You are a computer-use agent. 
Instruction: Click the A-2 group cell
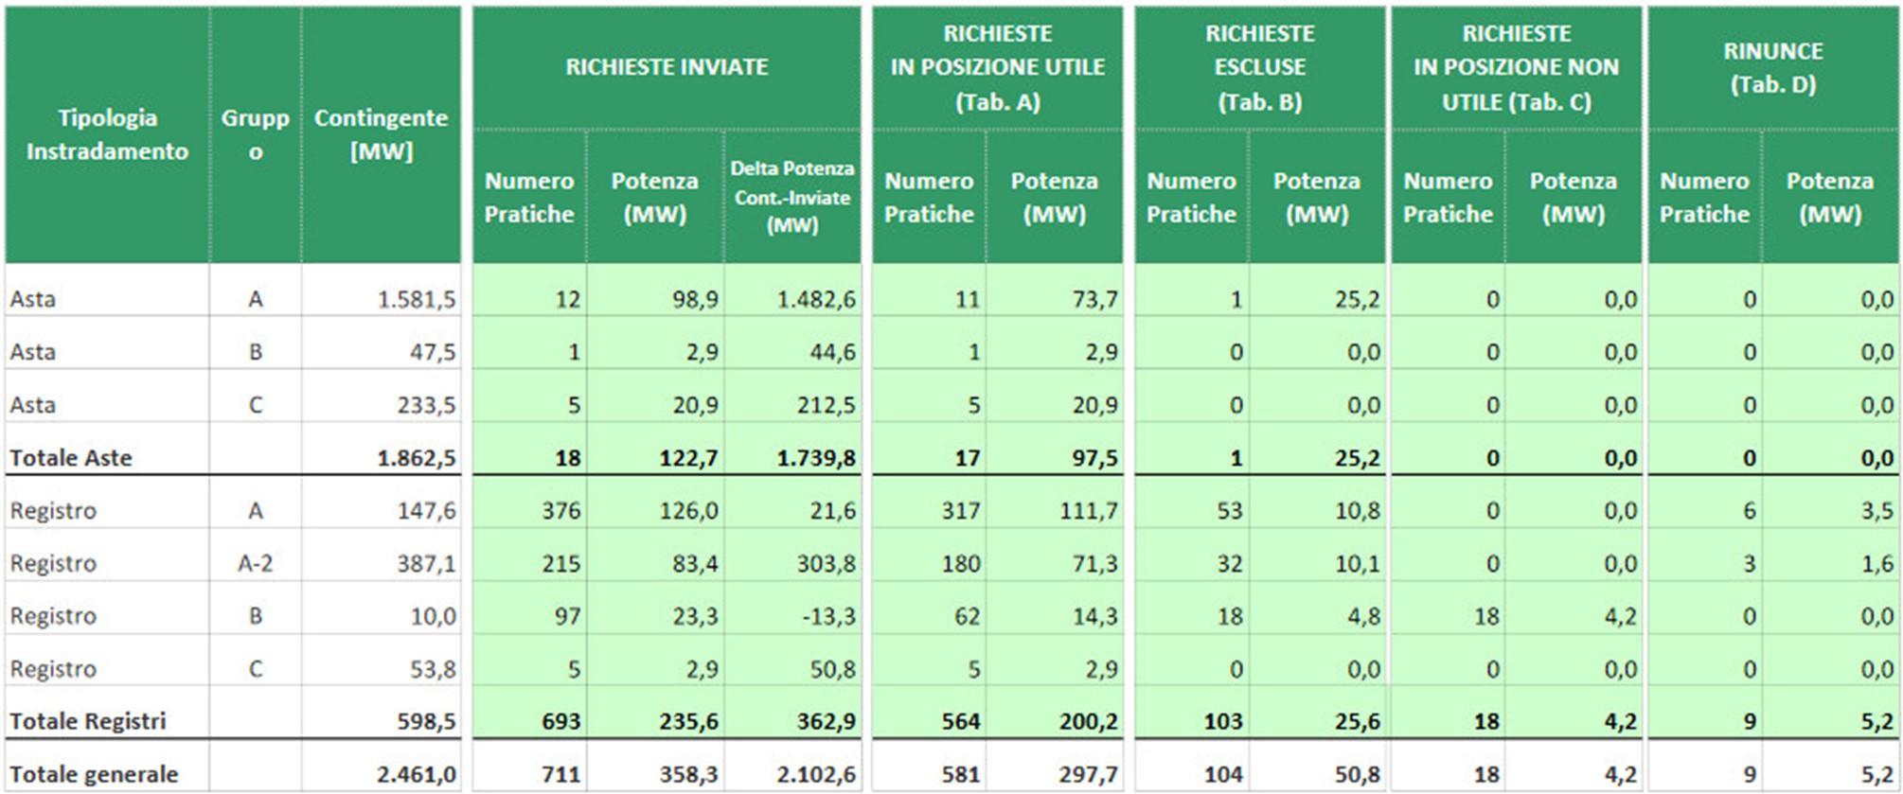[255, 564]
